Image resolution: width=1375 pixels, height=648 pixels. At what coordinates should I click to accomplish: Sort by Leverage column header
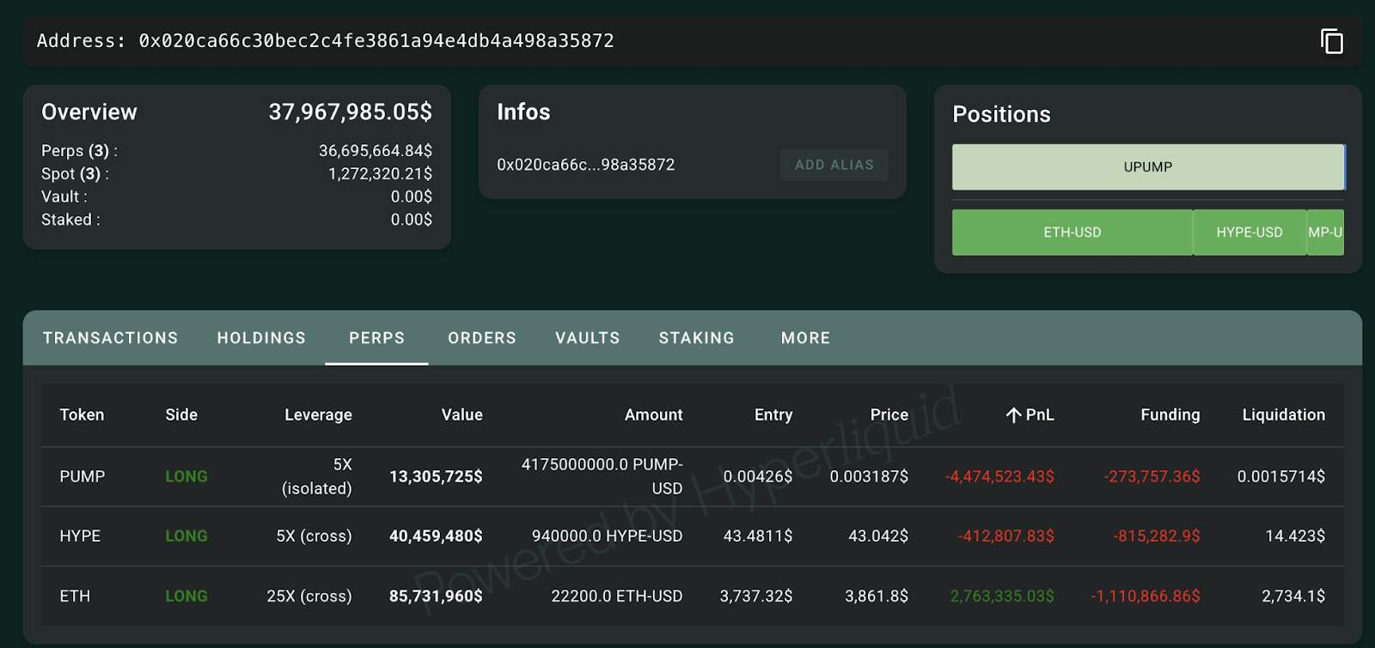tap(318, 415)
